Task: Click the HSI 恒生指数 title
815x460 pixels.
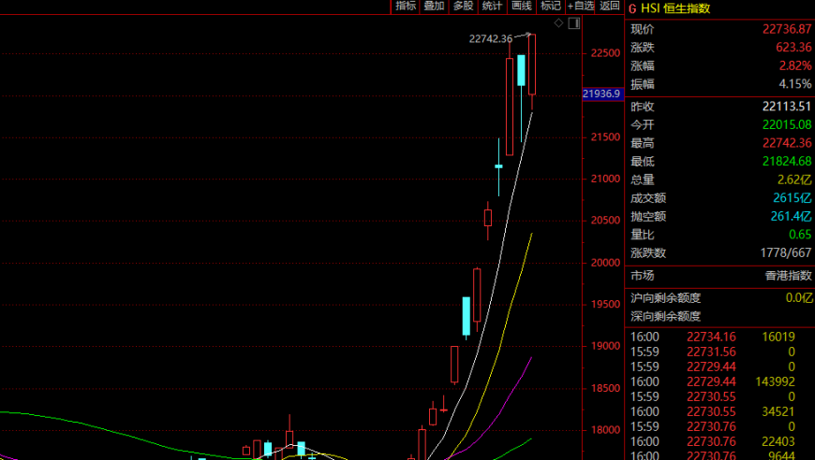Action: coord(675,8)
